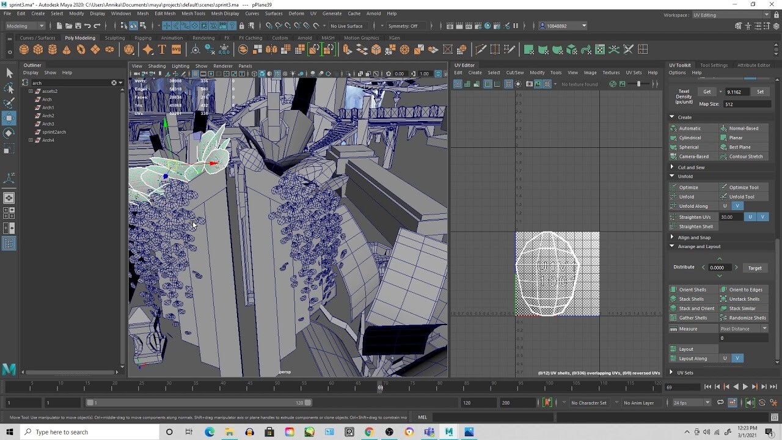
Task: Click the save scene icon in toolbar
Action: pos(78,26)
